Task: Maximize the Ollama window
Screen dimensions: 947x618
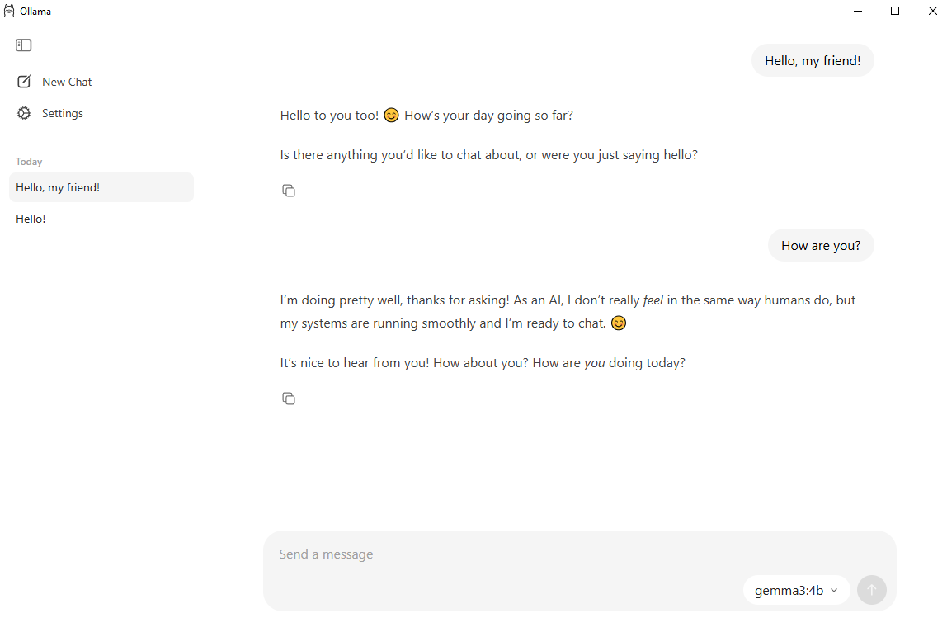Action: click(895, 11)
